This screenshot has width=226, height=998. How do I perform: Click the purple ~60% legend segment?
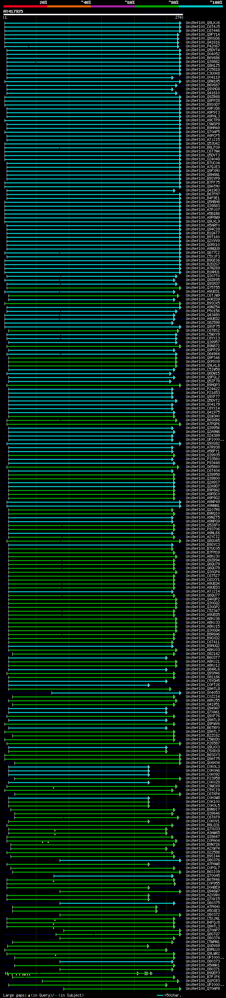point(113,6)
